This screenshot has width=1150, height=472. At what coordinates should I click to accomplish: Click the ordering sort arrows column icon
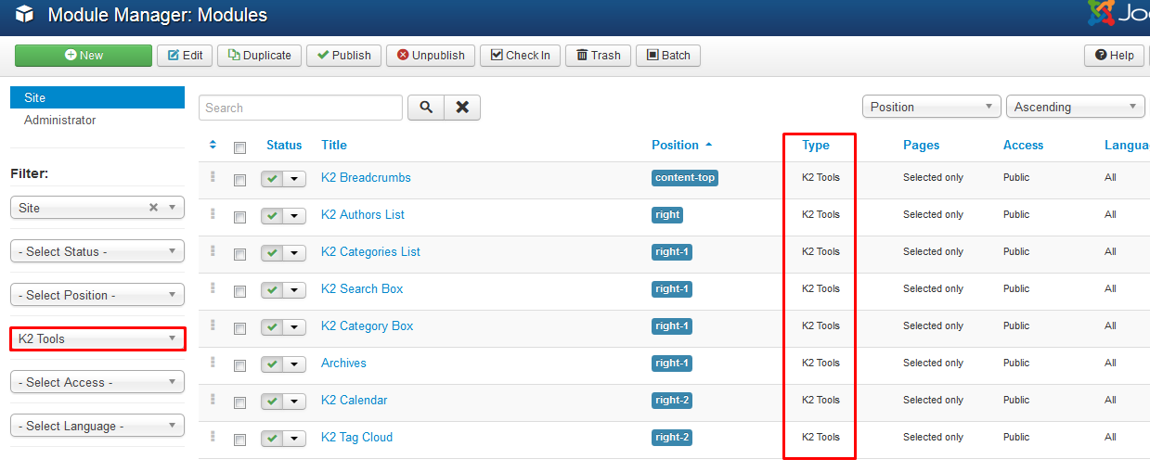coord(213,145)
